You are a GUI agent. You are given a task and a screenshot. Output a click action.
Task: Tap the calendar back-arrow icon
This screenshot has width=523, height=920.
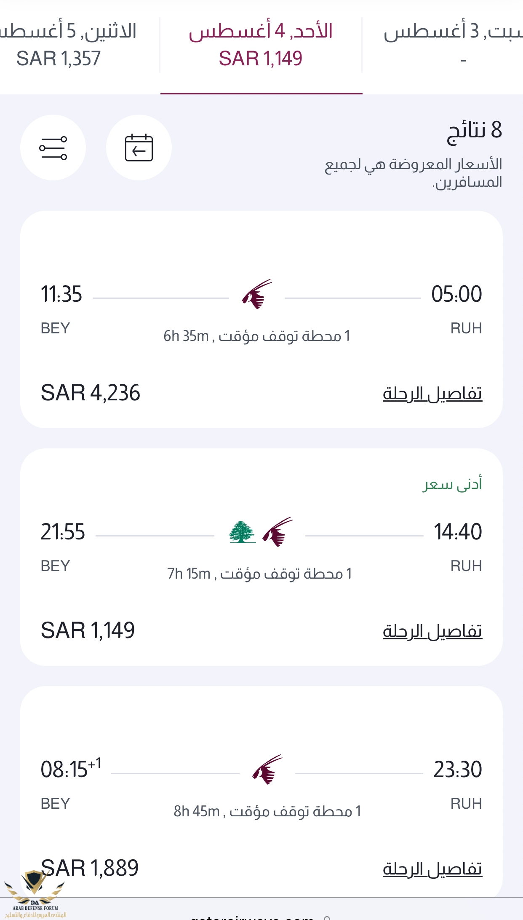pos(139,148)
